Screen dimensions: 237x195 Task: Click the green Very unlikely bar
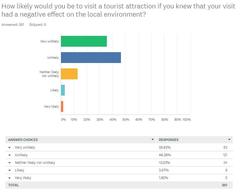point(84,41)
